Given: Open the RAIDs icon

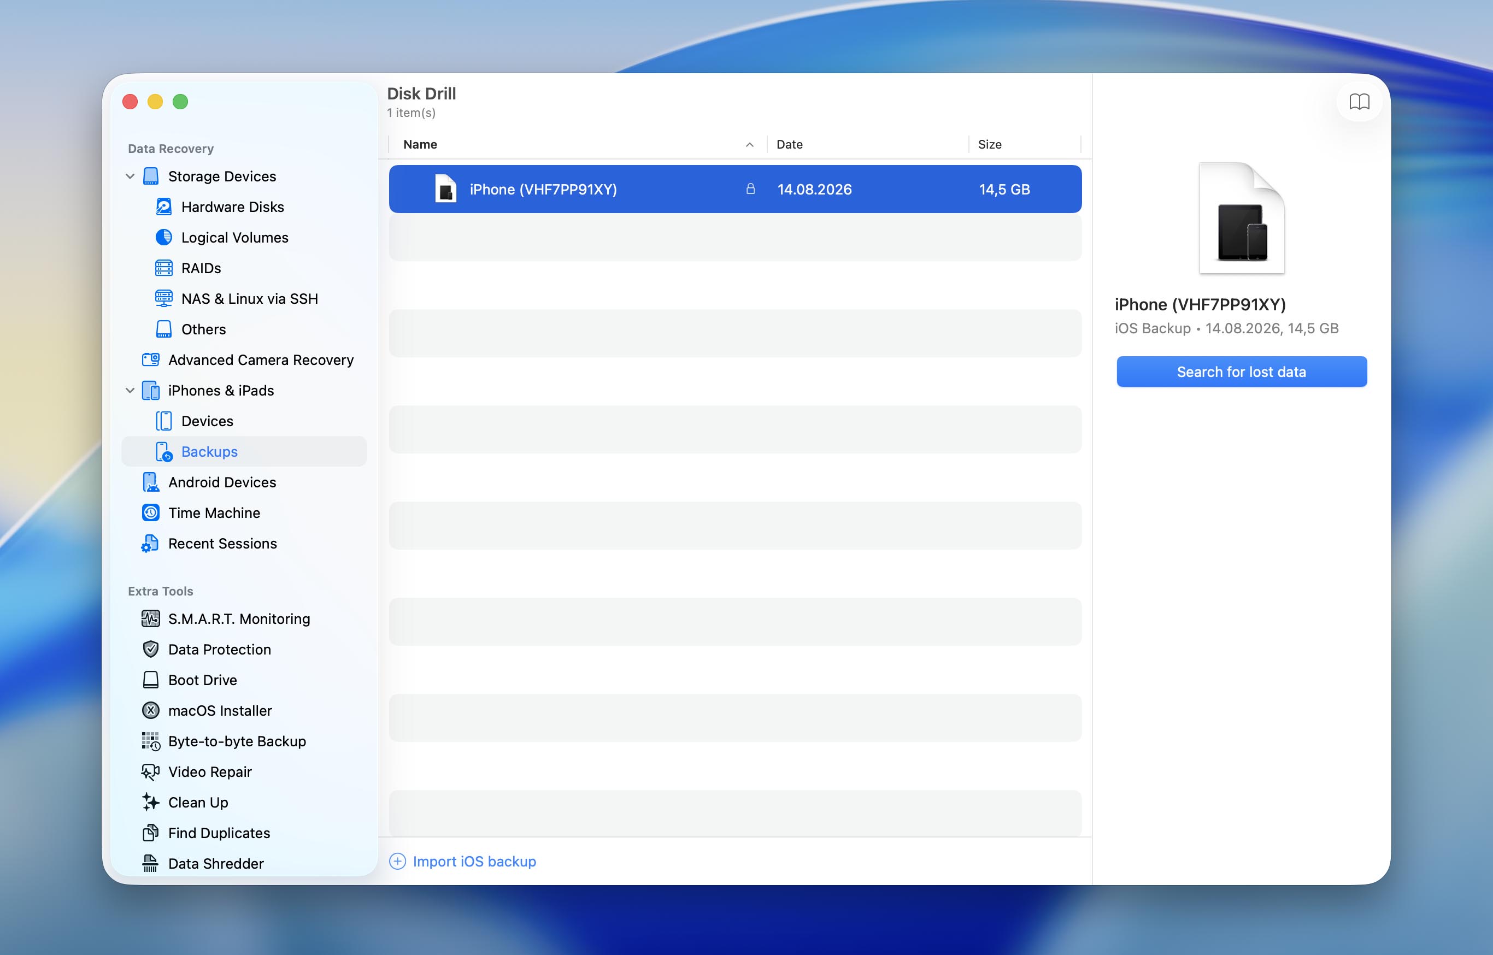Looking at the screenshot, I should pos(164,268).
